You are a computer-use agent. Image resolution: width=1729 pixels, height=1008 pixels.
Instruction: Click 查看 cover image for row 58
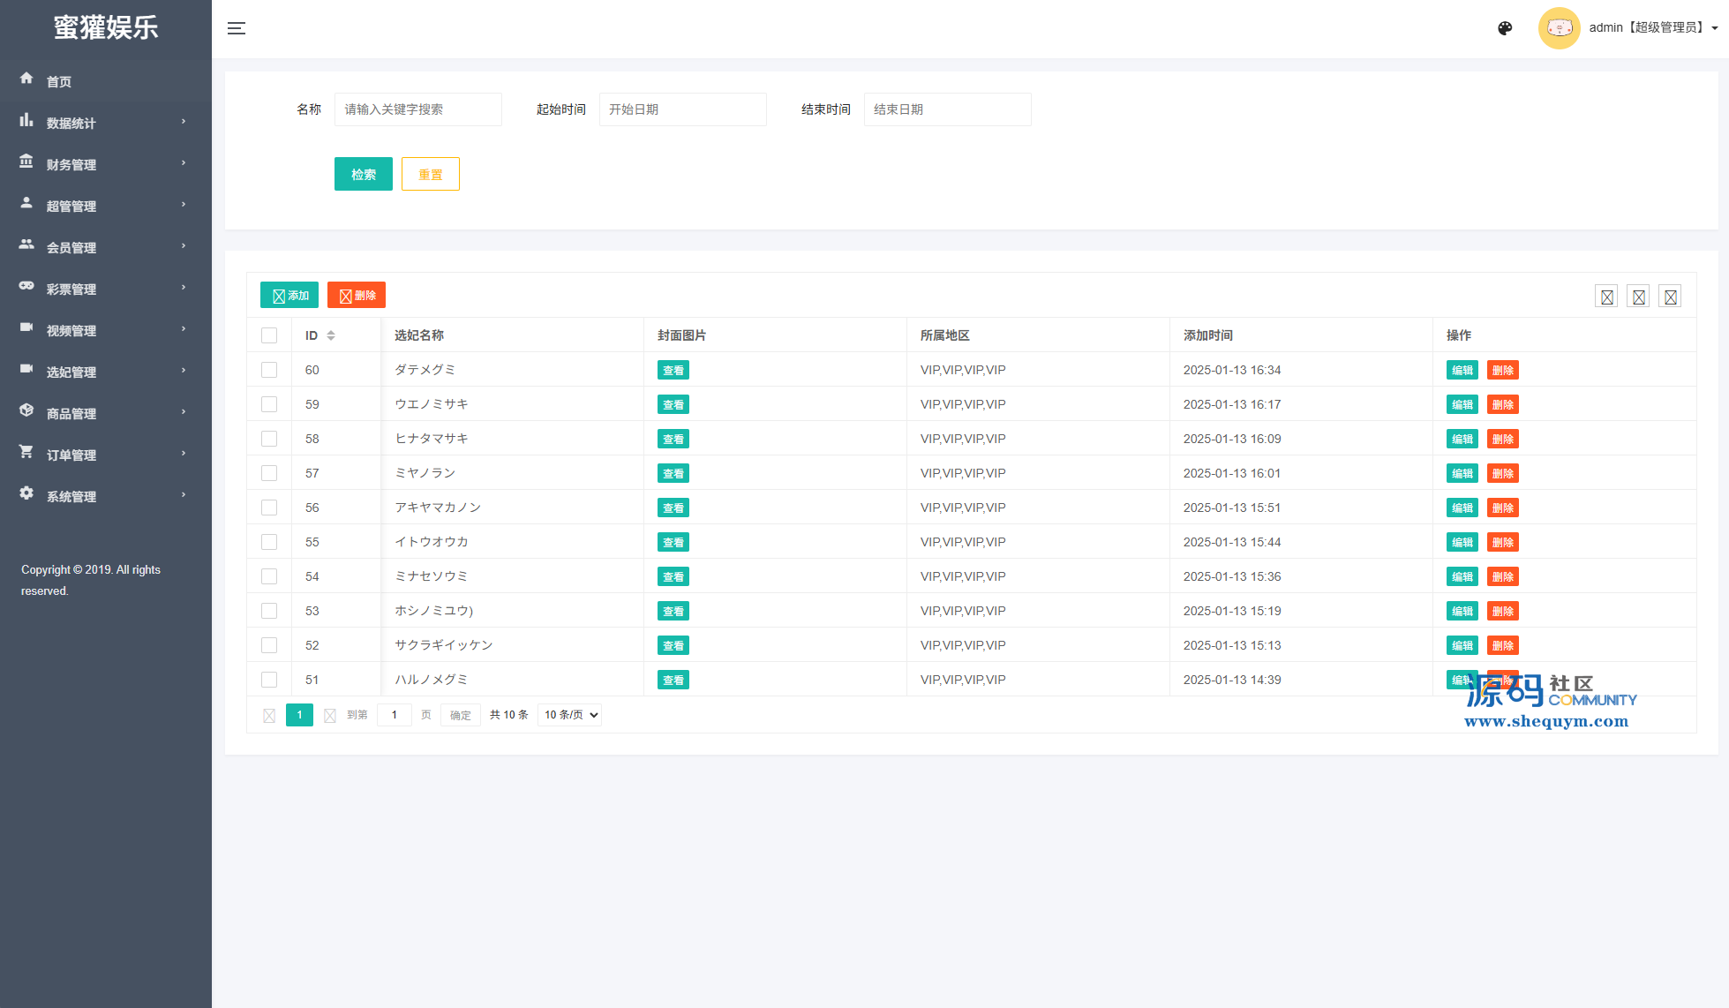click(673, 439)
